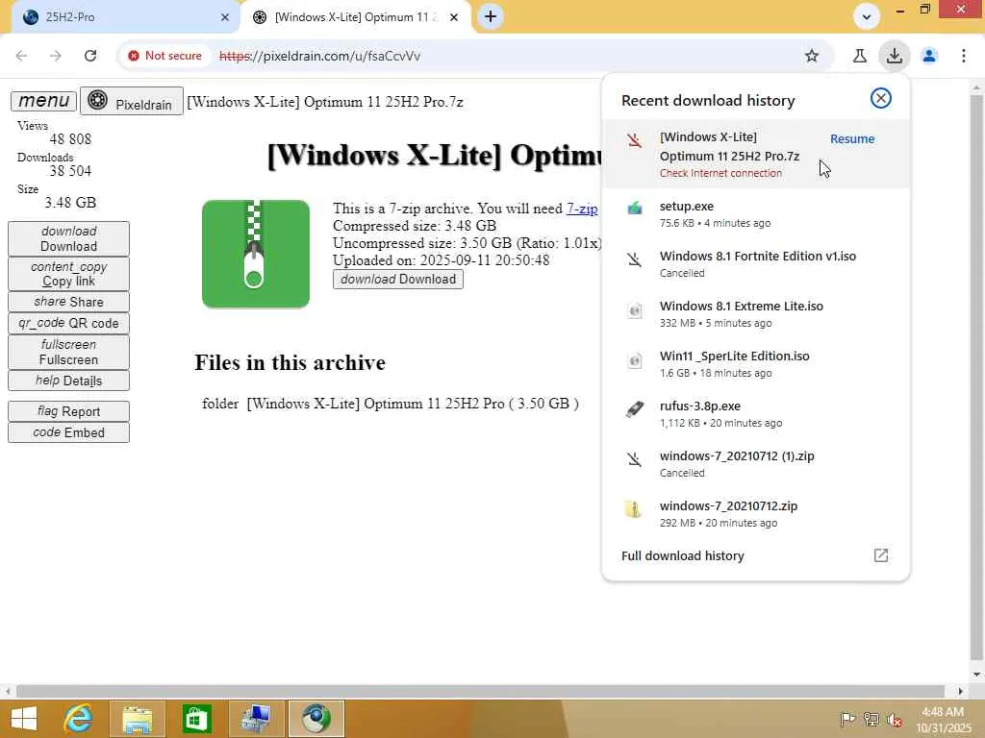Viewport: 985px width, 738px height.
Task: Reload the pixeldrain page
Action: click(x=90, y=56)
